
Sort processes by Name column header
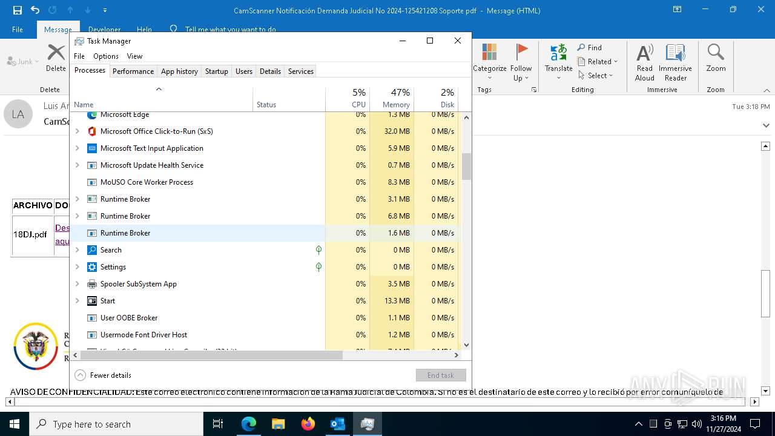point(162,99)
